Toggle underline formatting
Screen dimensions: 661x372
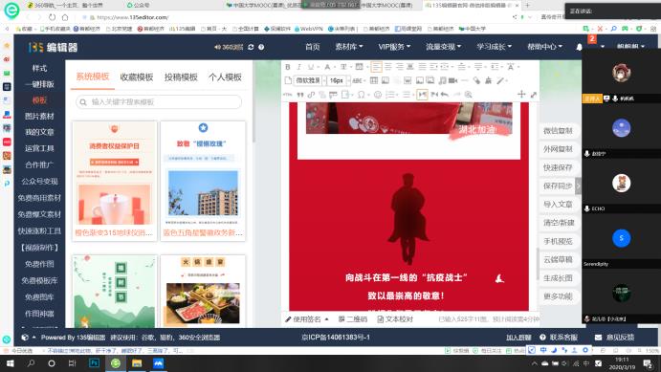tap(311, 67)
